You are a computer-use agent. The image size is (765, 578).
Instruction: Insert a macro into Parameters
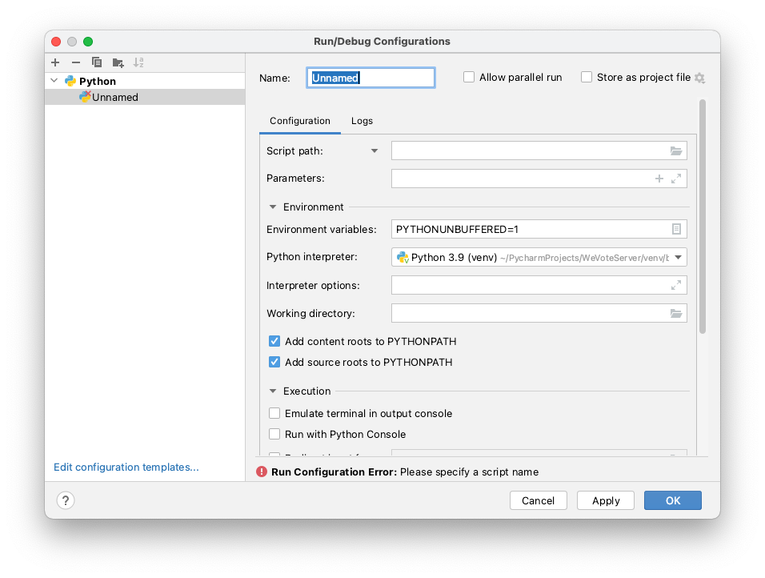tap(659, 179)
